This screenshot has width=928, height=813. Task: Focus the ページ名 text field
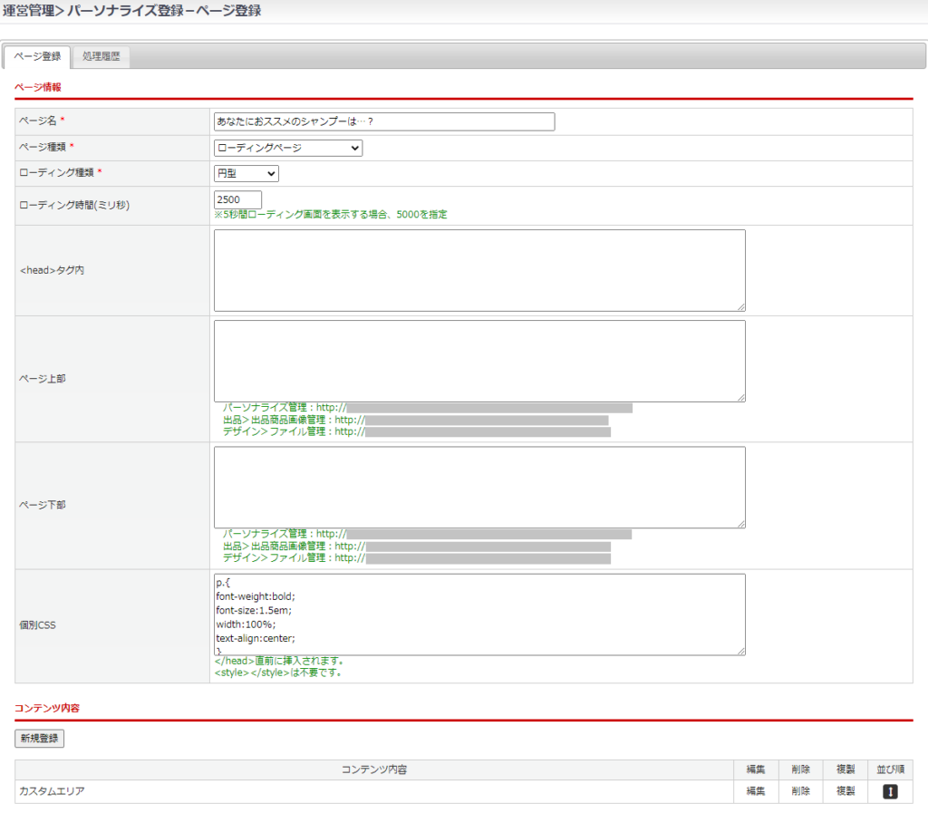coord(384,121)
